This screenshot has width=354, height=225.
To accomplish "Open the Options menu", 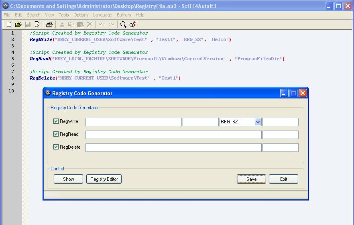I will click(x=81, y=15).
